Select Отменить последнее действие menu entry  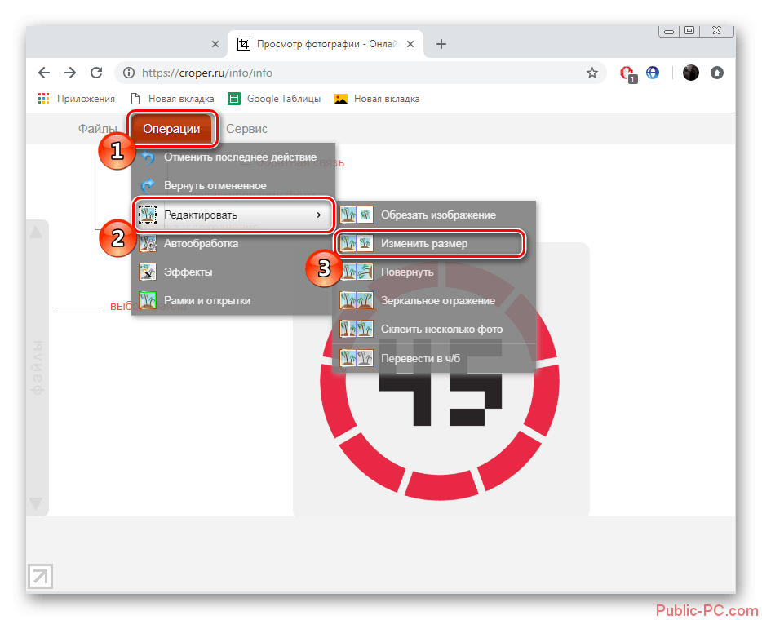point(233,157)
